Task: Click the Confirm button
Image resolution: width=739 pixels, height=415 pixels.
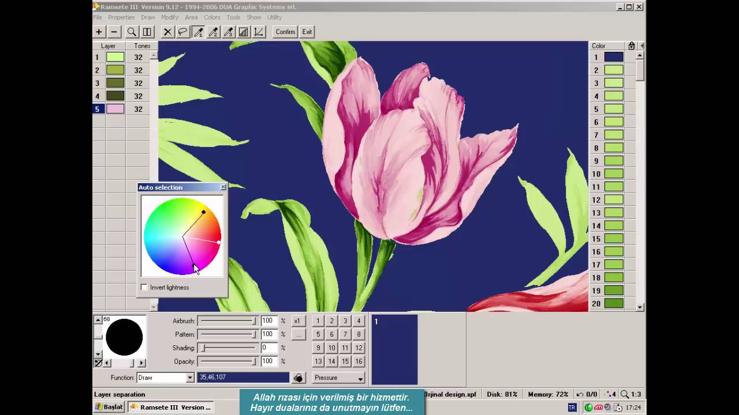Action: click(x=285, y=32)
